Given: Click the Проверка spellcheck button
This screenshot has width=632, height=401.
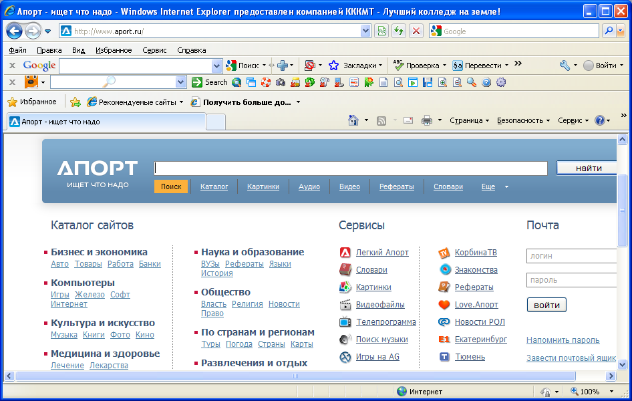Looking at the screenshot, I should pos(420,65).
